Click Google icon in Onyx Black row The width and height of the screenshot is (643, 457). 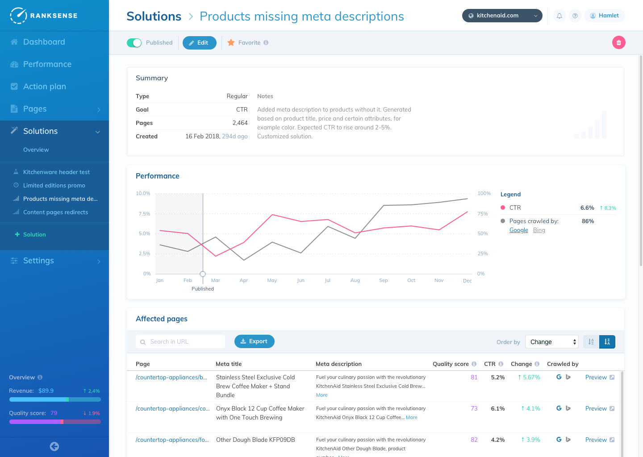point(559,408)
